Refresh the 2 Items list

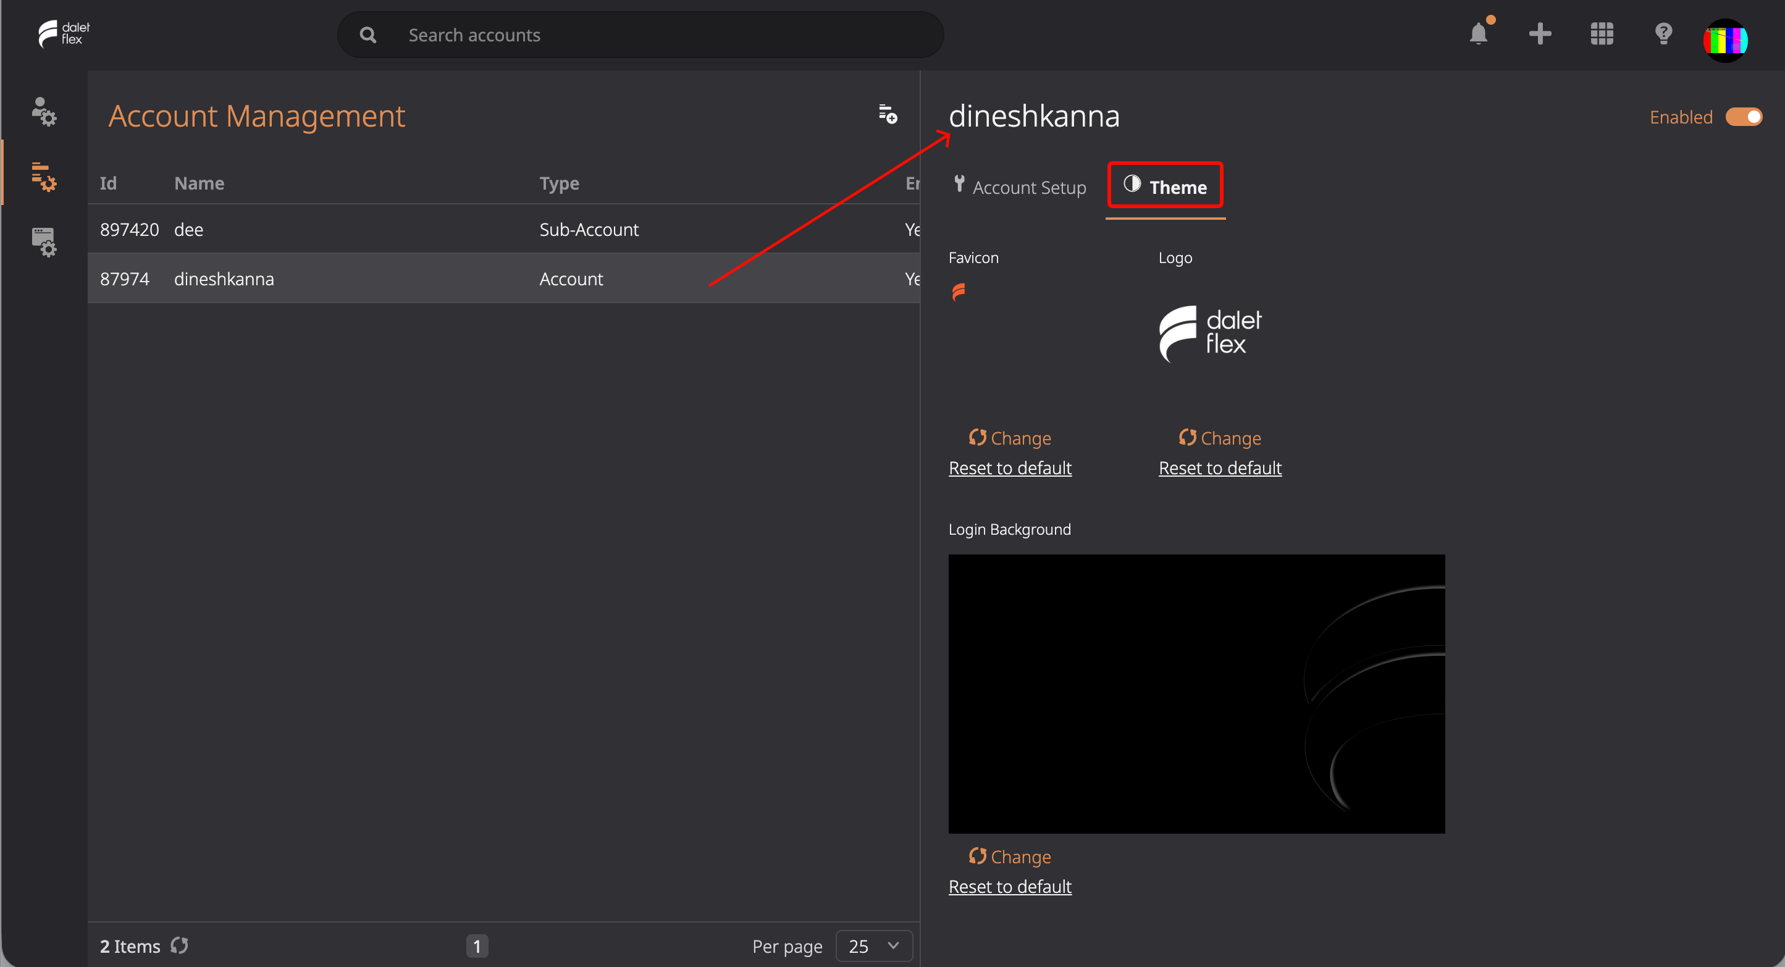180,945
